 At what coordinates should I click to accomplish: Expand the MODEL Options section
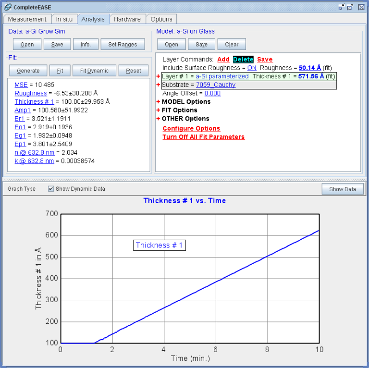pyautogui.click(x=159, y=102)
